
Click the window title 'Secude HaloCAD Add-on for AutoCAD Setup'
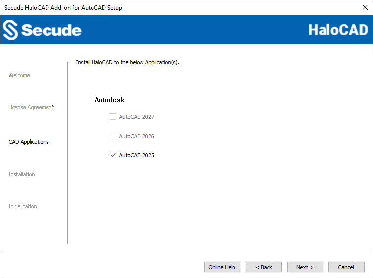click(x=63, y=8)
